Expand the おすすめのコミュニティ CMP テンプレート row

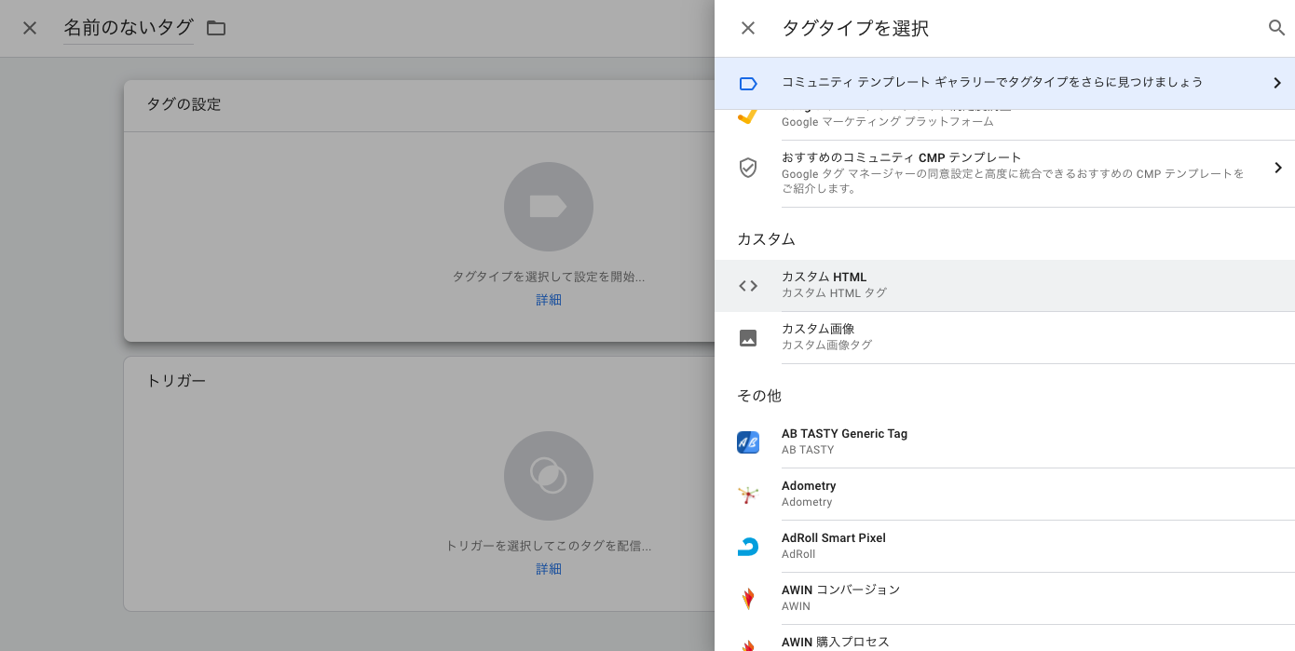click(1278, 168)
